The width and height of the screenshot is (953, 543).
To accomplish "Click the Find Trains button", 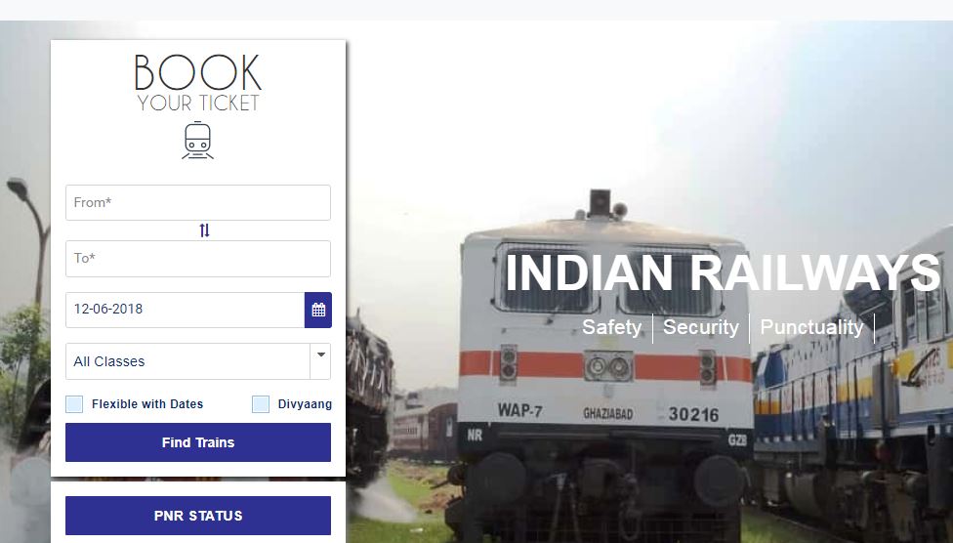I will tap(198, 442).
